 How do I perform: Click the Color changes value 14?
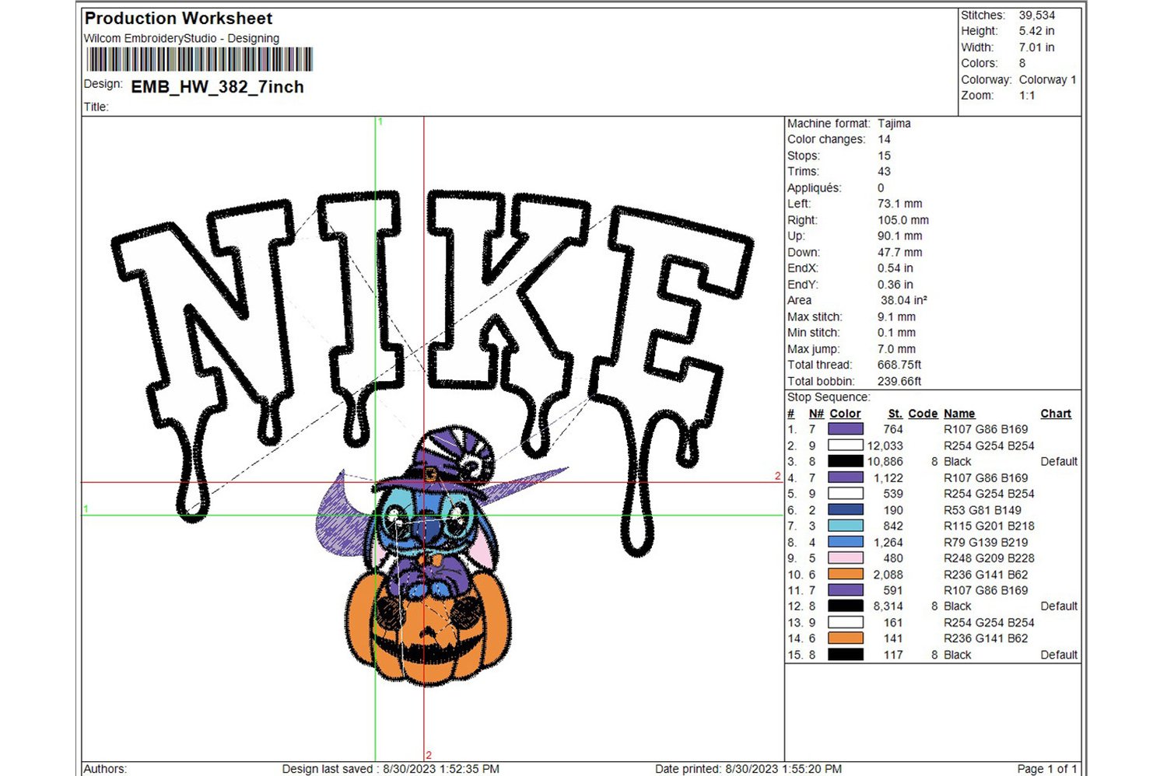point(884,139)
